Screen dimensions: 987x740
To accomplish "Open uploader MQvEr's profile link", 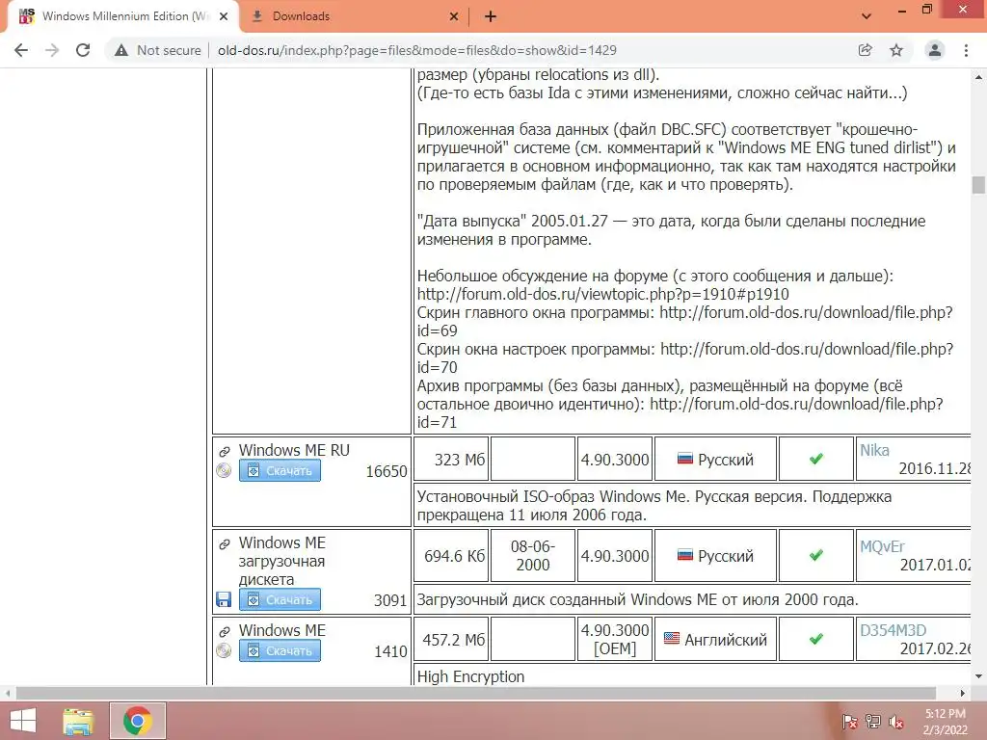I will [883, 547].
